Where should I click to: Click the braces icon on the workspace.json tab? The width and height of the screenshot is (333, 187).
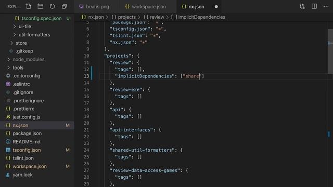127,7
